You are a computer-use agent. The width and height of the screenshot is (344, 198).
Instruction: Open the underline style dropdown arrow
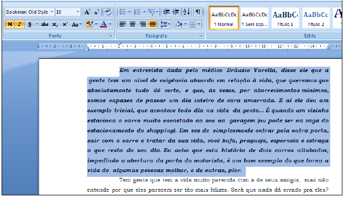[37, 24]
